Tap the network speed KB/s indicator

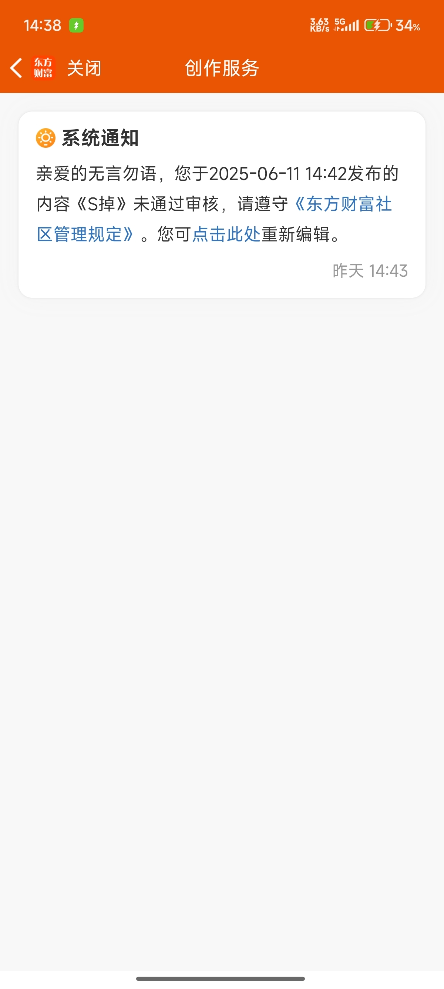[x=320, y=25]
